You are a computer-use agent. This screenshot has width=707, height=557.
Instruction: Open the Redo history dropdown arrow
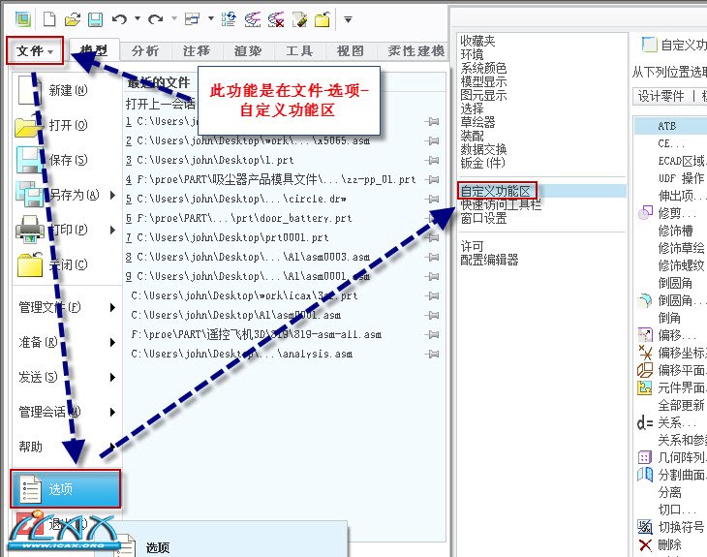click(174, 19)
